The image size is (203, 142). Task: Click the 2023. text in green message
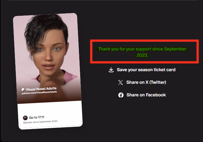click(x=142, y=55)
